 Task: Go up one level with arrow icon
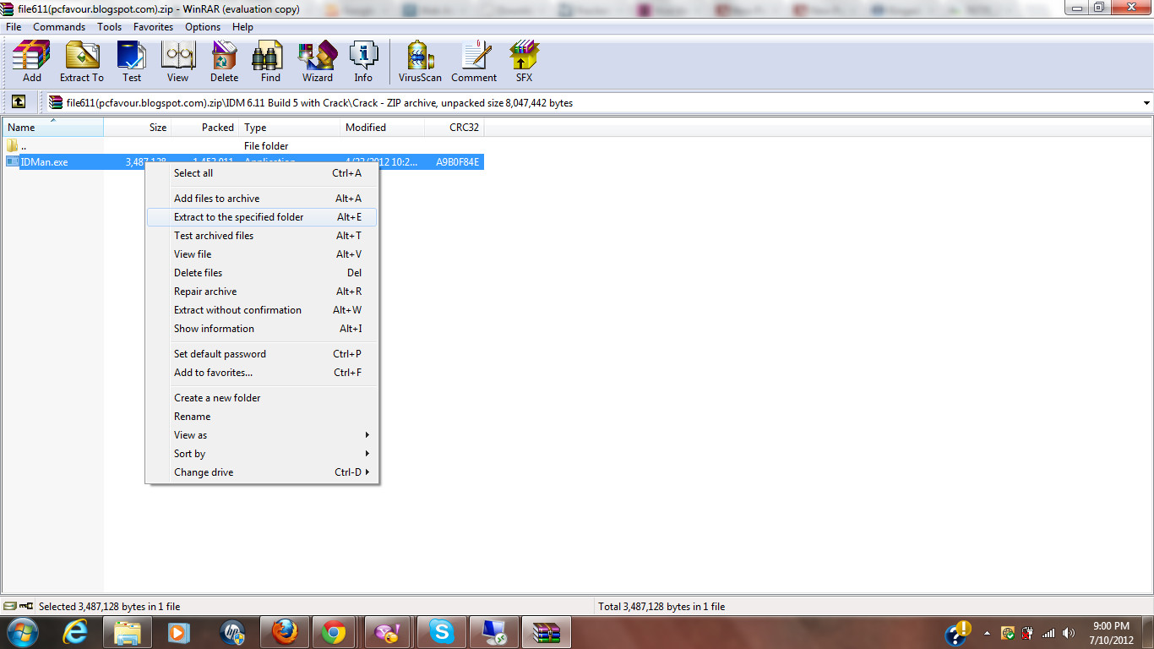coord(18,102)
